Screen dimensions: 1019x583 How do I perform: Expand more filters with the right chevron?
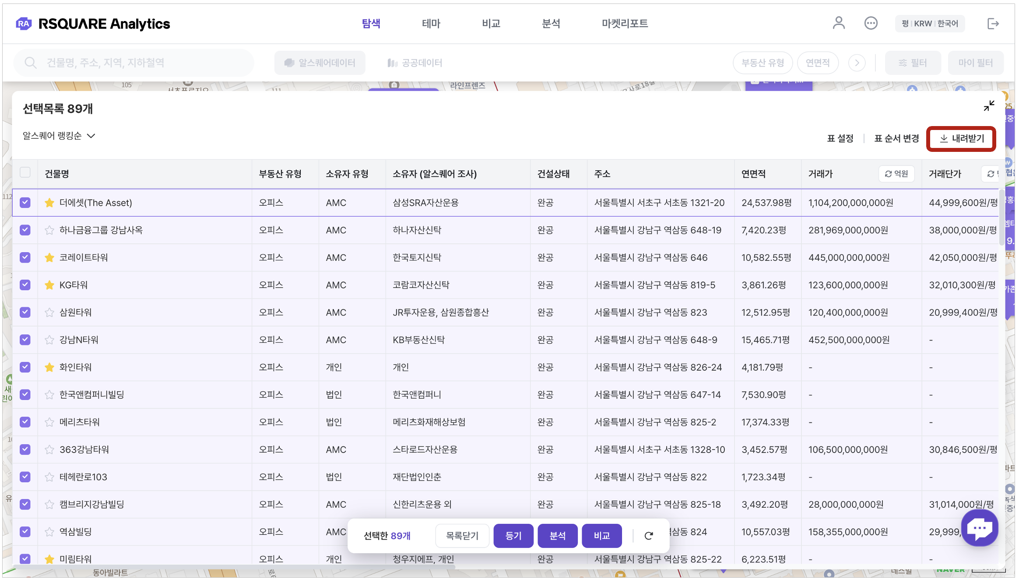(x=857, y=63)
